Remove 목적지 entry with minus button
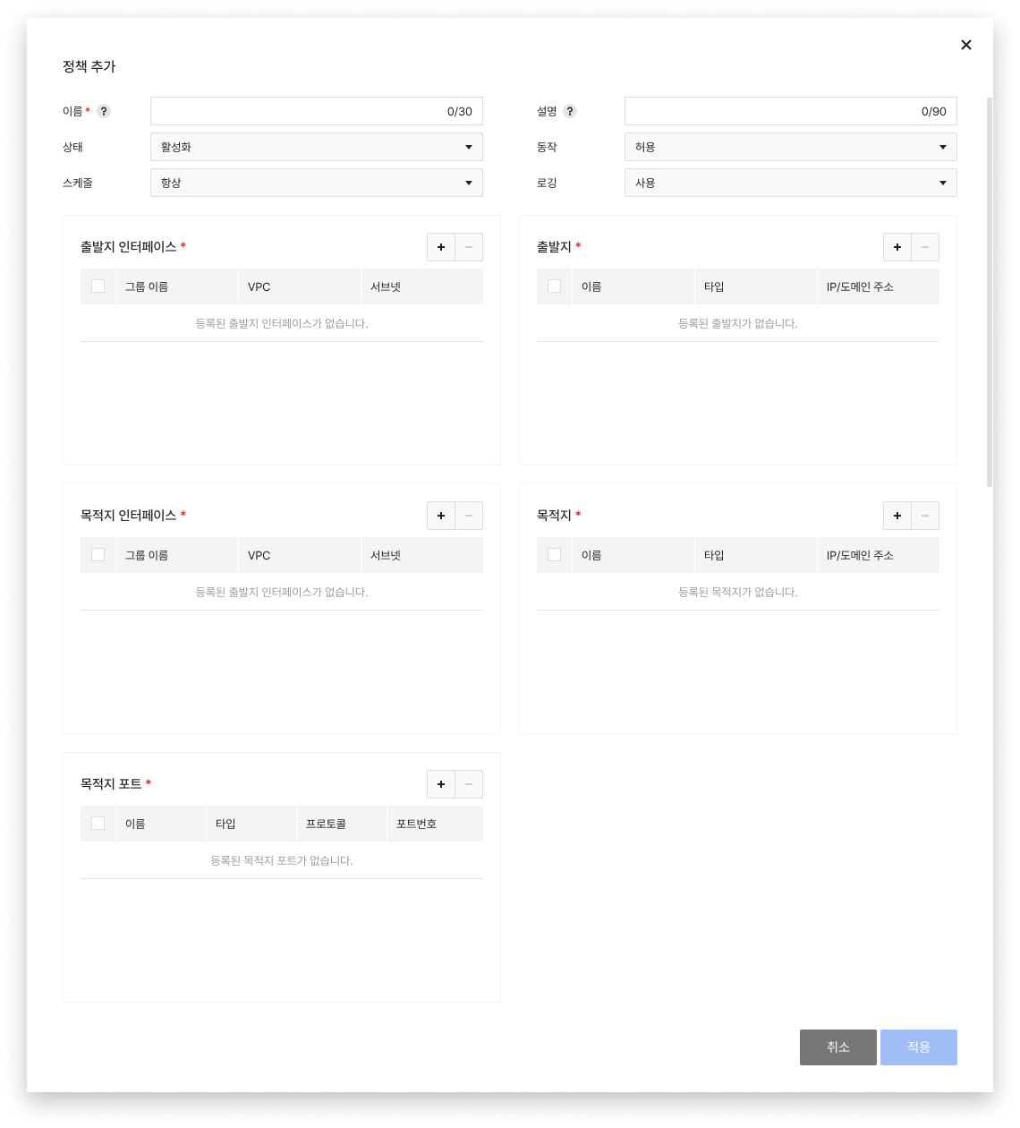1020x1128 pixels. pos(925,516)
